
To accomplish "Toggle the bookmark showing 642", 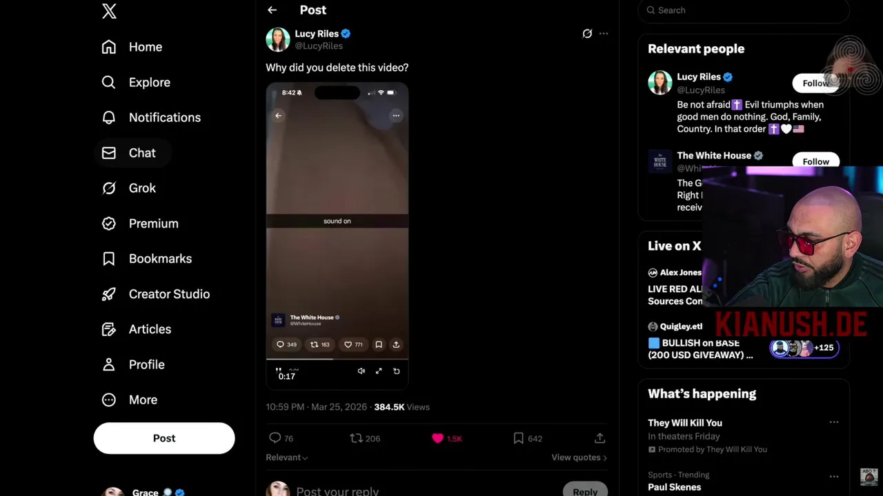I will click(x=519, y=438).
